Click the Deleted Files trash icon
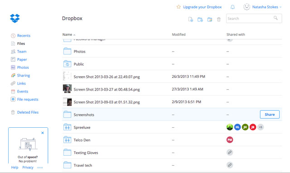The image size is (290, 173). point(13,112)
